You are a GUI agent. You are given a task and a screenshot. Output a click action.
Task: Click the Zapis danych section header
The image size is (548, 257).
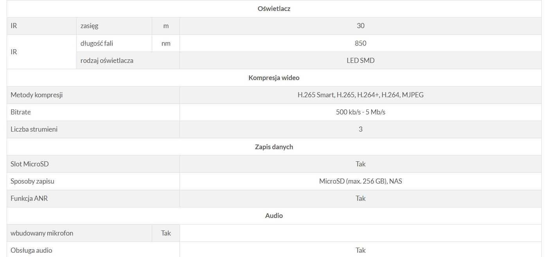coord(274,147)
